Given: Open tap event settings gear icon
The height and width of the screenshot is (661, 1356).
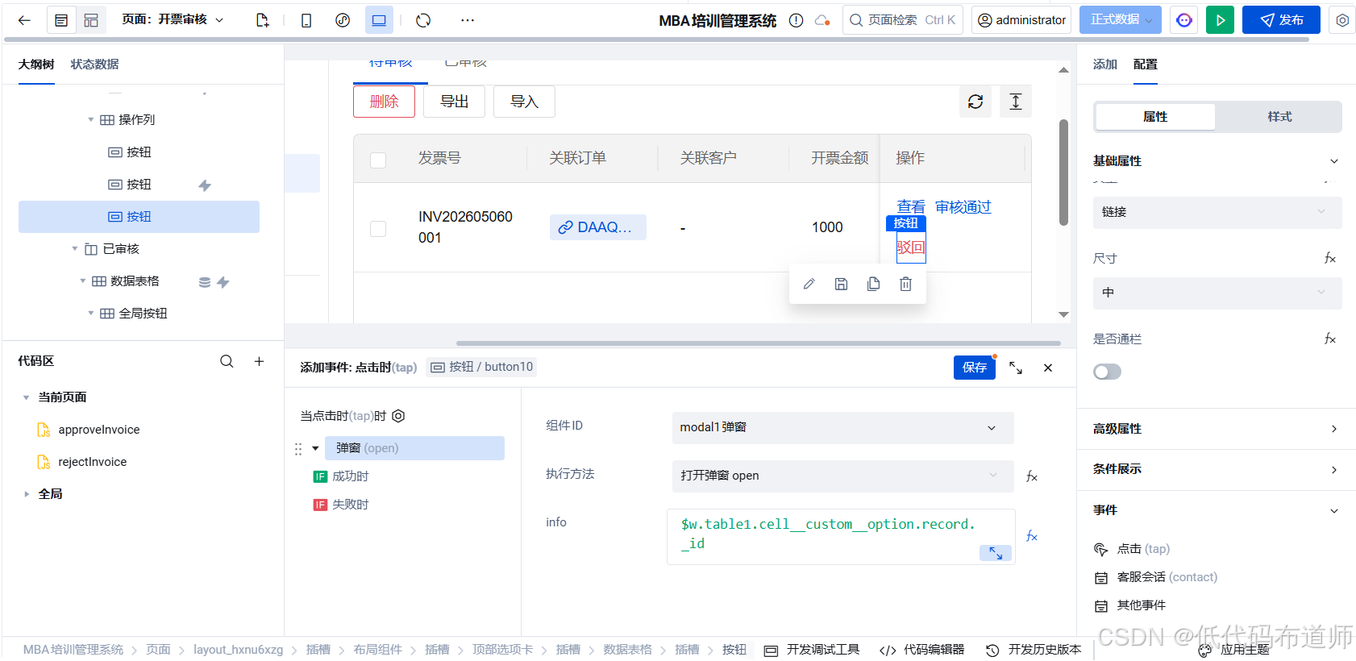Looking at the screenshot, I should coord(398,416).
